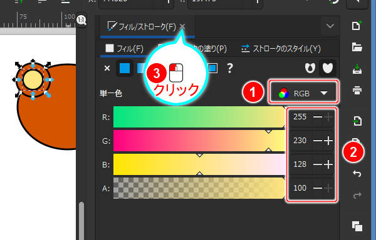Click the R value field showing 255

(x=300, y=117)
